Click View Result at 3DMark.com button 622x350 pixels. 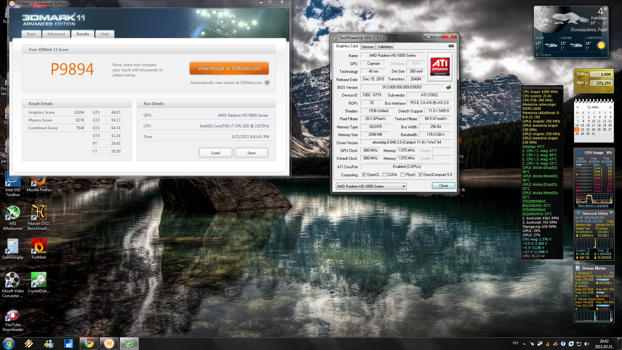(x=229, y=69)
